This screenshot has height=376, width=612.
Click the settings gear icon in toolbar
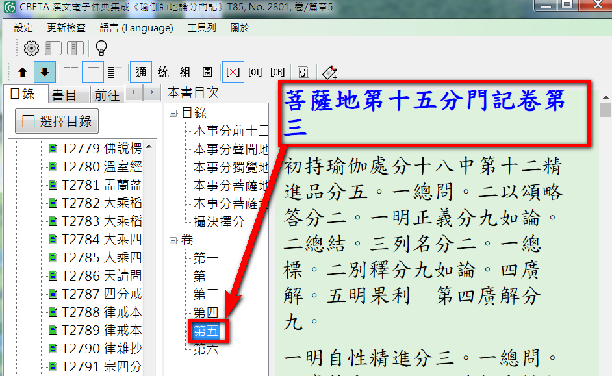click(31, 48)
